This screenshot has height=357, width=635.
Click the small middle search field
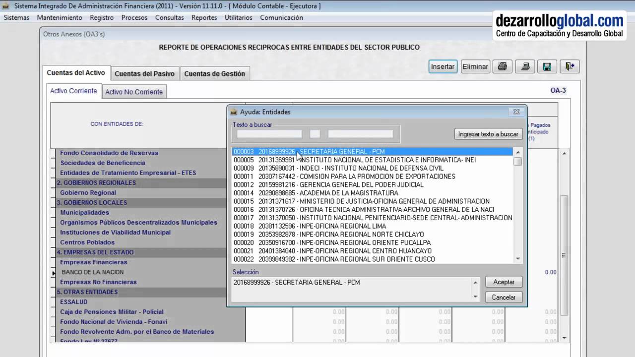[315, 134]
